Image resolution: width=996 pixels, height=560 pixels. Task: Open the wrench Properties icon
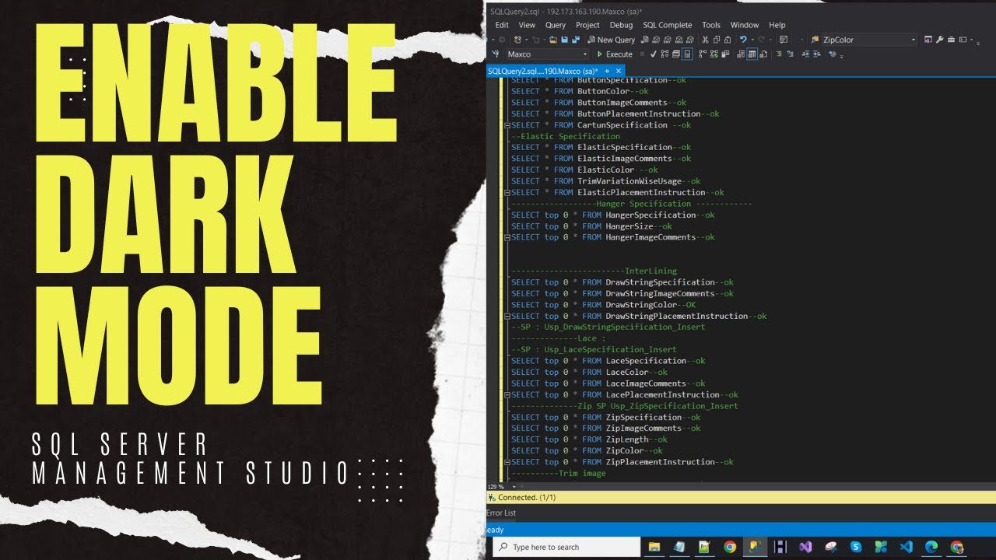(x=939, y=40)
